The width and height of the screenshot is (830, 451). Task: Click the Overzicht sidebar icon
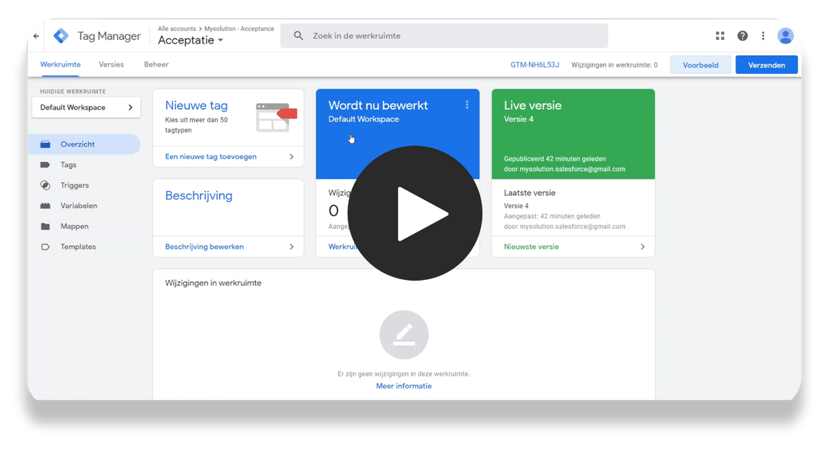pyautogui.click(x=45, y=144)
